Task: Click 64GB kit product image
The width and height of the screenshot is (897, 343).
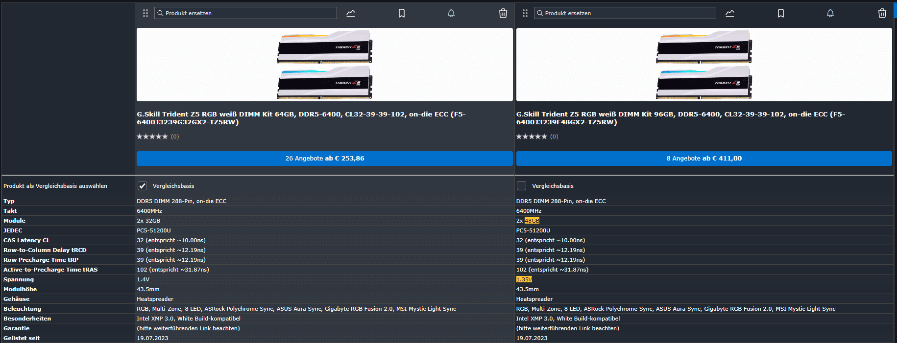Action: pos(325,65)
